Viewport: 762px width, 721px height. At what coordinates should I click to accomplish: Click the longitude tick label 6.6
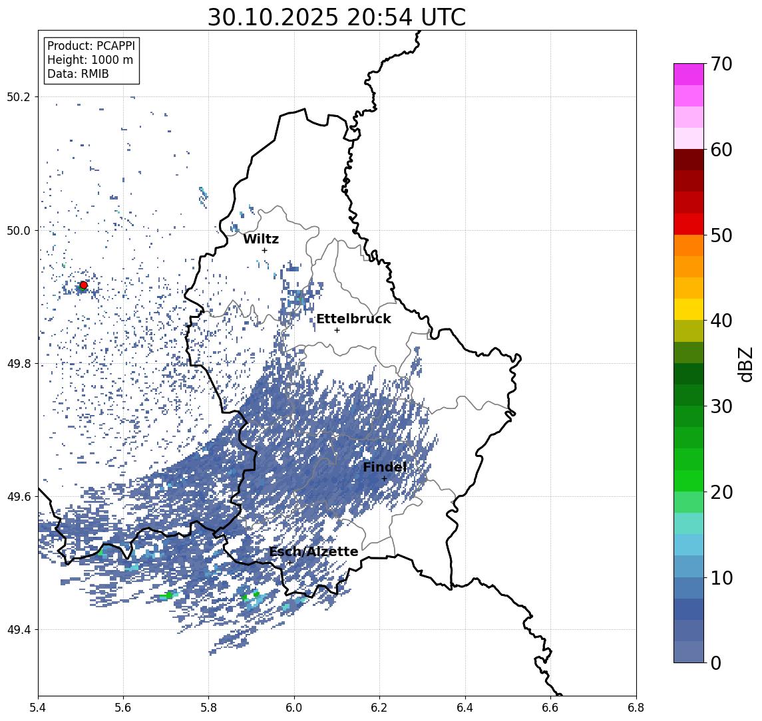click(x=550, y=708)
